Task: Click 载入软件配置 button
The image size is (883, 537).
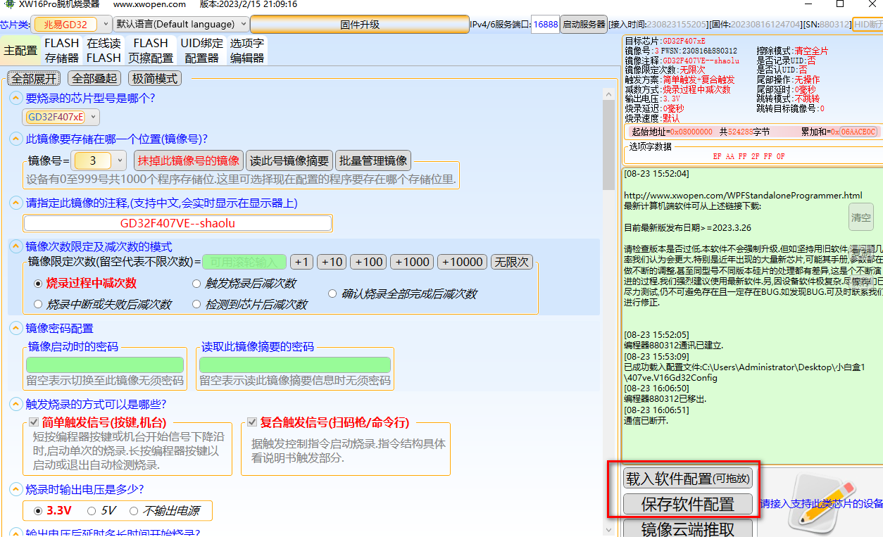Action: (688, 479)
